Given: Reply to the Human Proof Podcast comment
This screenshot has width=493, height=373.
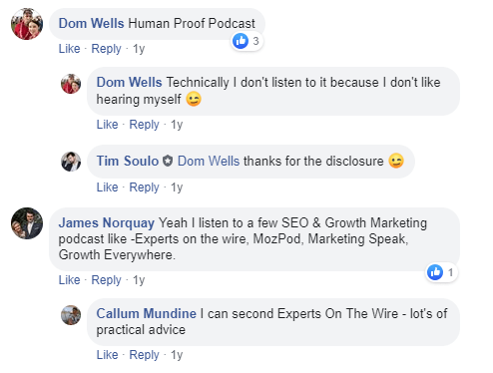Looking at the screenshot, I should pos(106,49).
